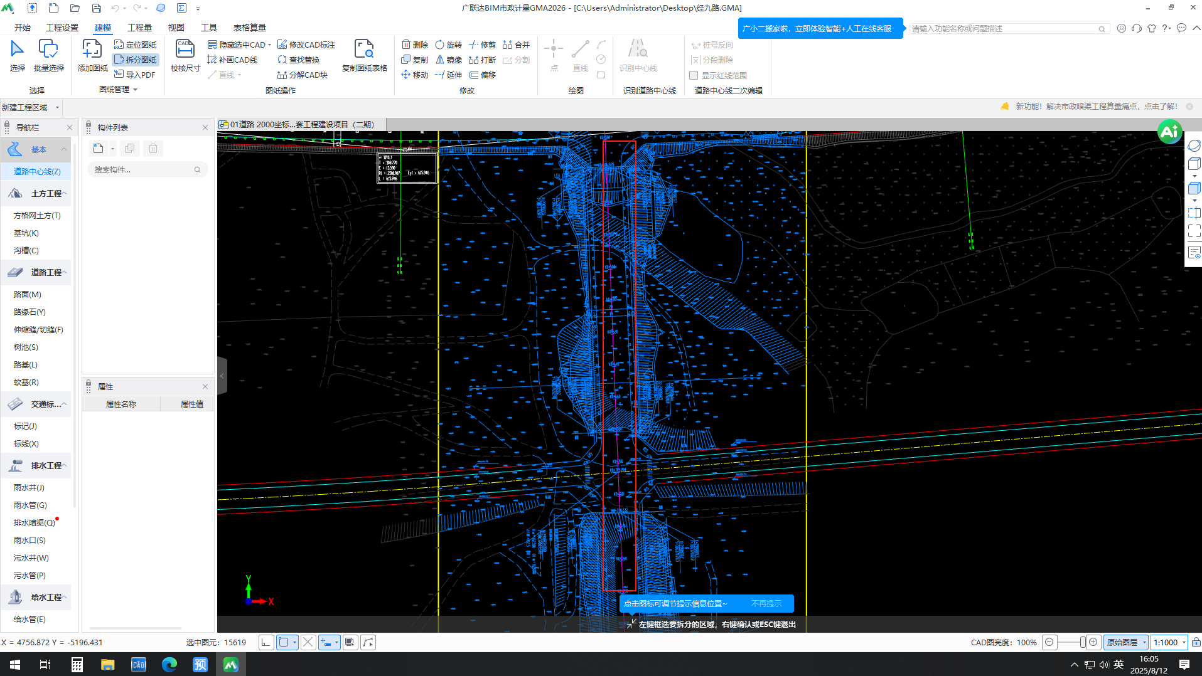Select the 延伸 extend tool
Screen dimensions: 1202x676
pyautogui.click(x=448, y=75)
